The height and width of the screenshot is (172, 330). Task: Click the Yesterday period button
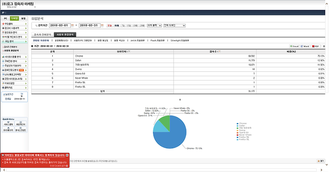pyautogui.click(x=116, y=26)
